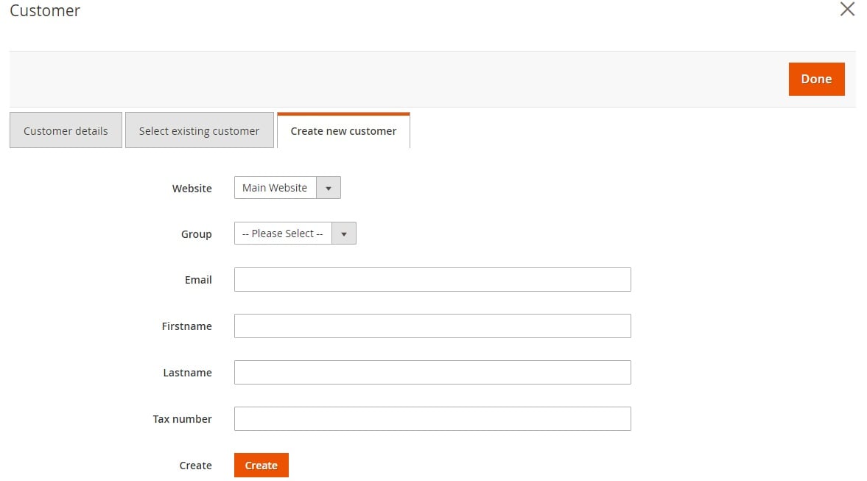Click the Create label beside the button

195,466
